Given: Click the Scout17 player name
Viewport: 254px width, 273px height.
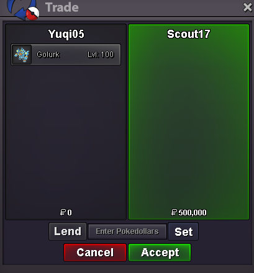Looking at the screenshot, I should (189, 34).
